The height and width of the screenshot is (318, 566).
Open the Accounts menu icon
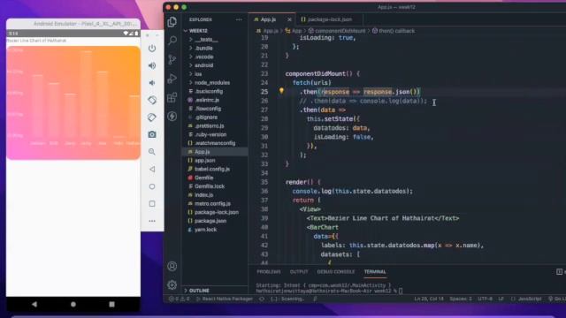pyautogui.click(x=172, y=266)
